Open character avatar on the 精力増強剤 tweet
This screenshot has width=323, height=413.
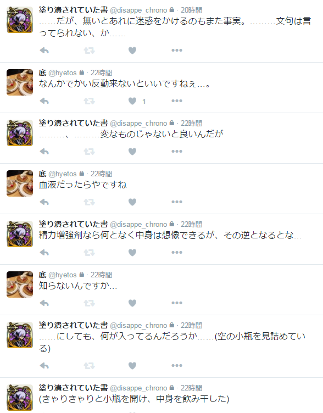tap(20, 234)
